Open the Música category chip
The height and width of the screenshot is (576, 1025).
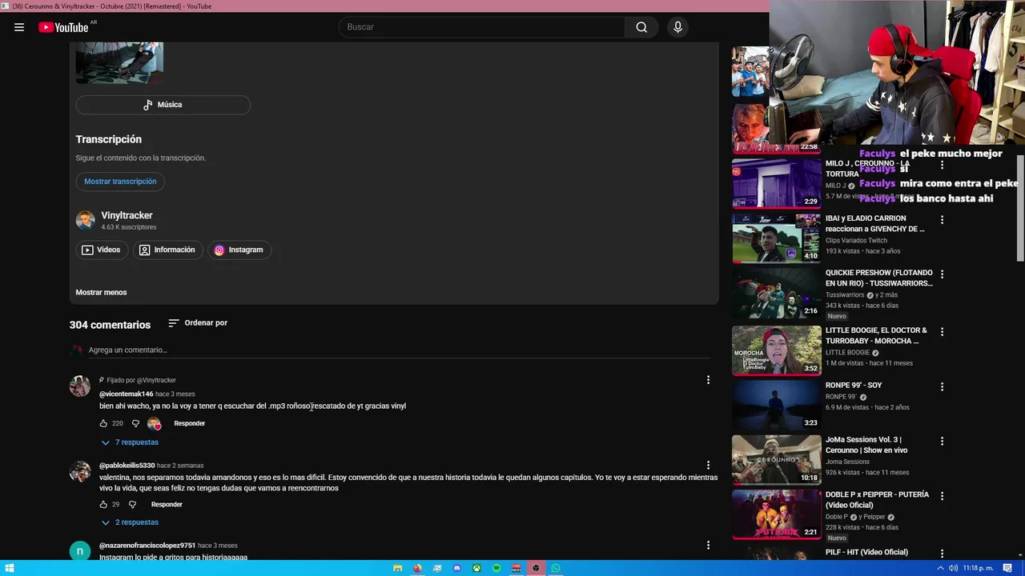pos(163,105)
